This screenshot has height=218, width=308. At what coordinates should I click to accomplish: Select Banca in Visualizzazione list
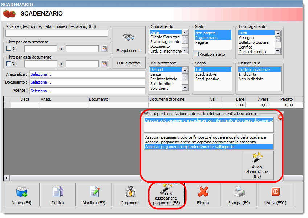165,74
